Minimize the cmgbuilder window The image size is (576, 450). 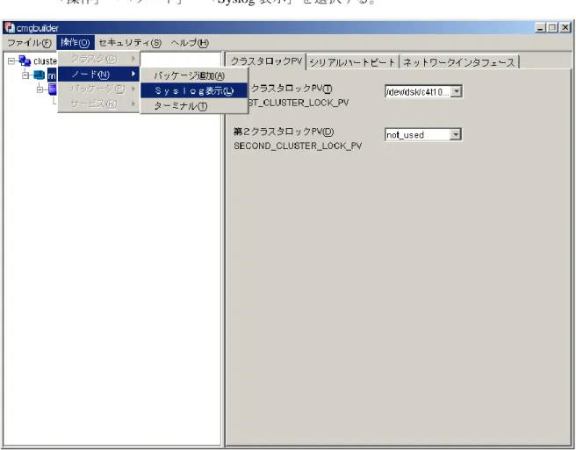(540, 28)
